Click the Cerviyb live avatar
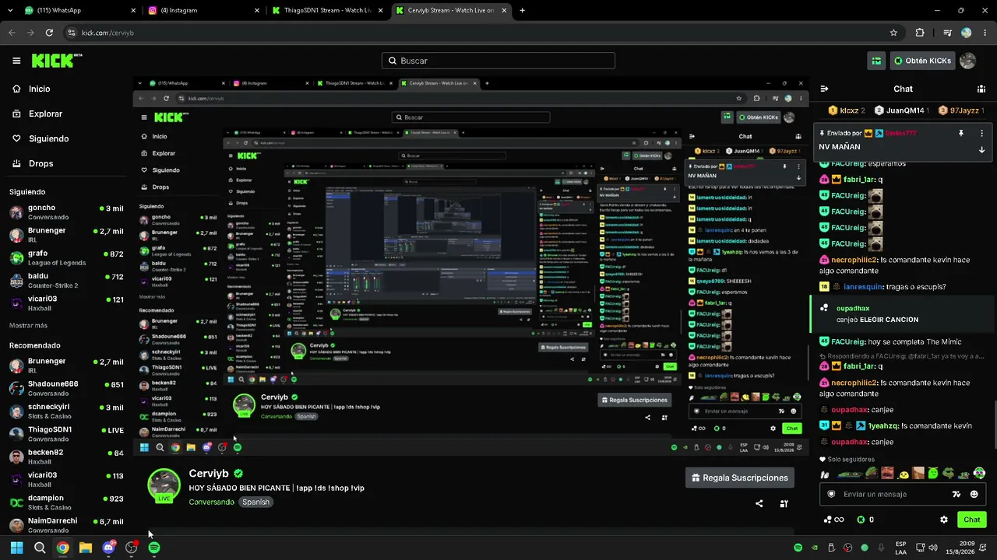The image size is (997, 560). point(164,485)
